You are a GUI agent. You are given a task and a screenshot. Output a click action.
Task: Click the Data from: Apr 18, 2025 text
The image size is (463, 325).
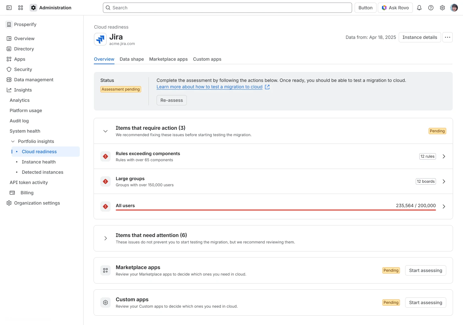(371, 37)
